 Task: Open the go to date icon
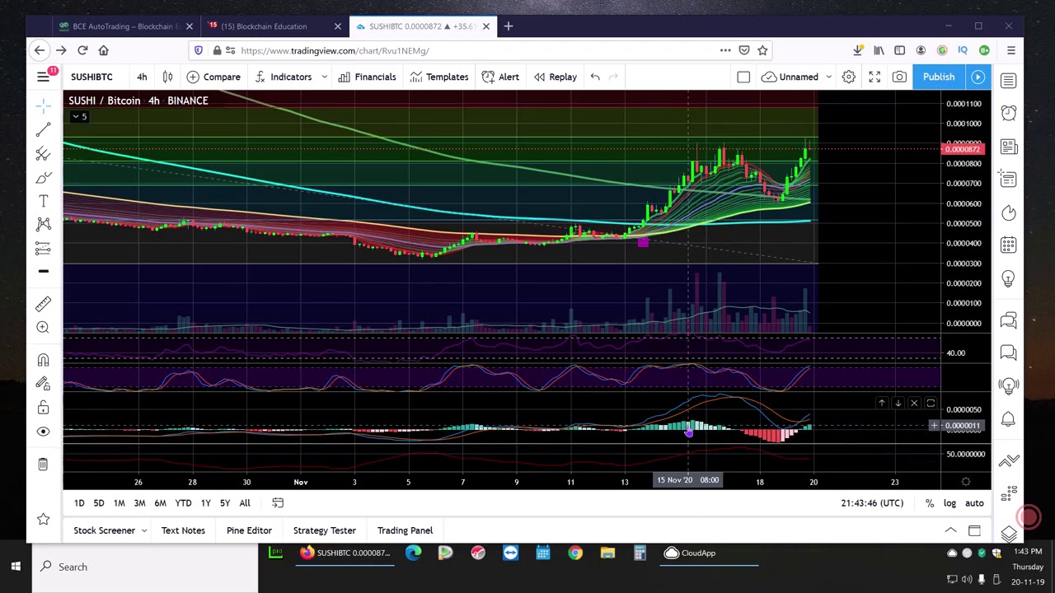pyautogui.click(x=278, y=503)
